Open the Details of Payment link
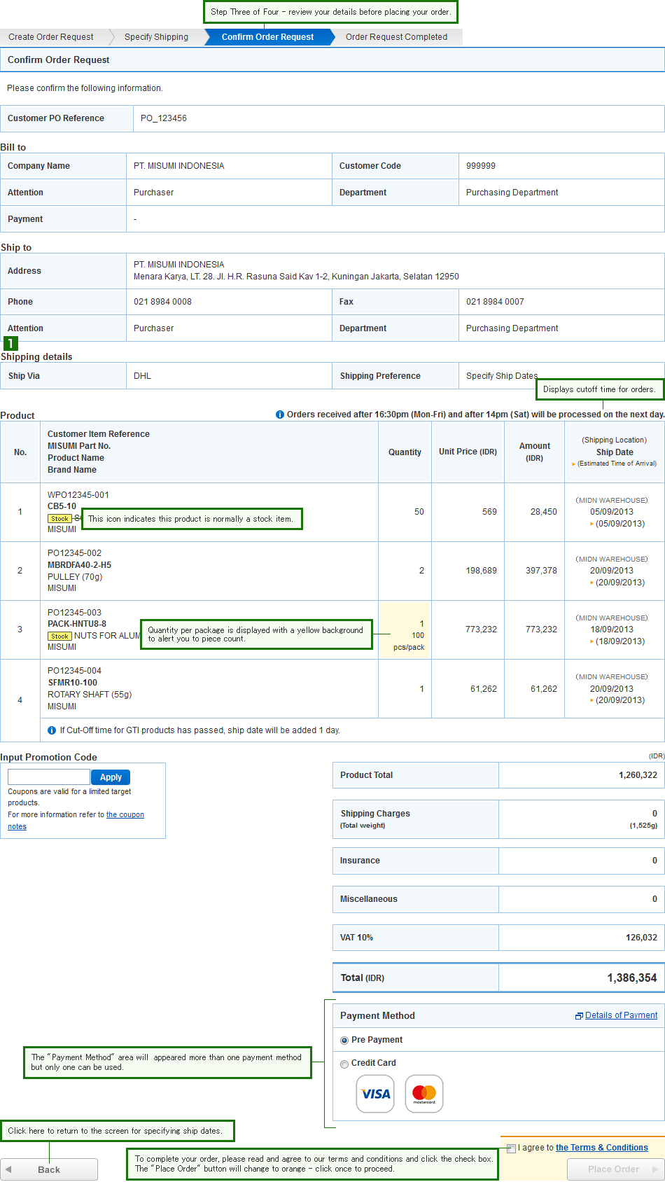 (622, 1015)
